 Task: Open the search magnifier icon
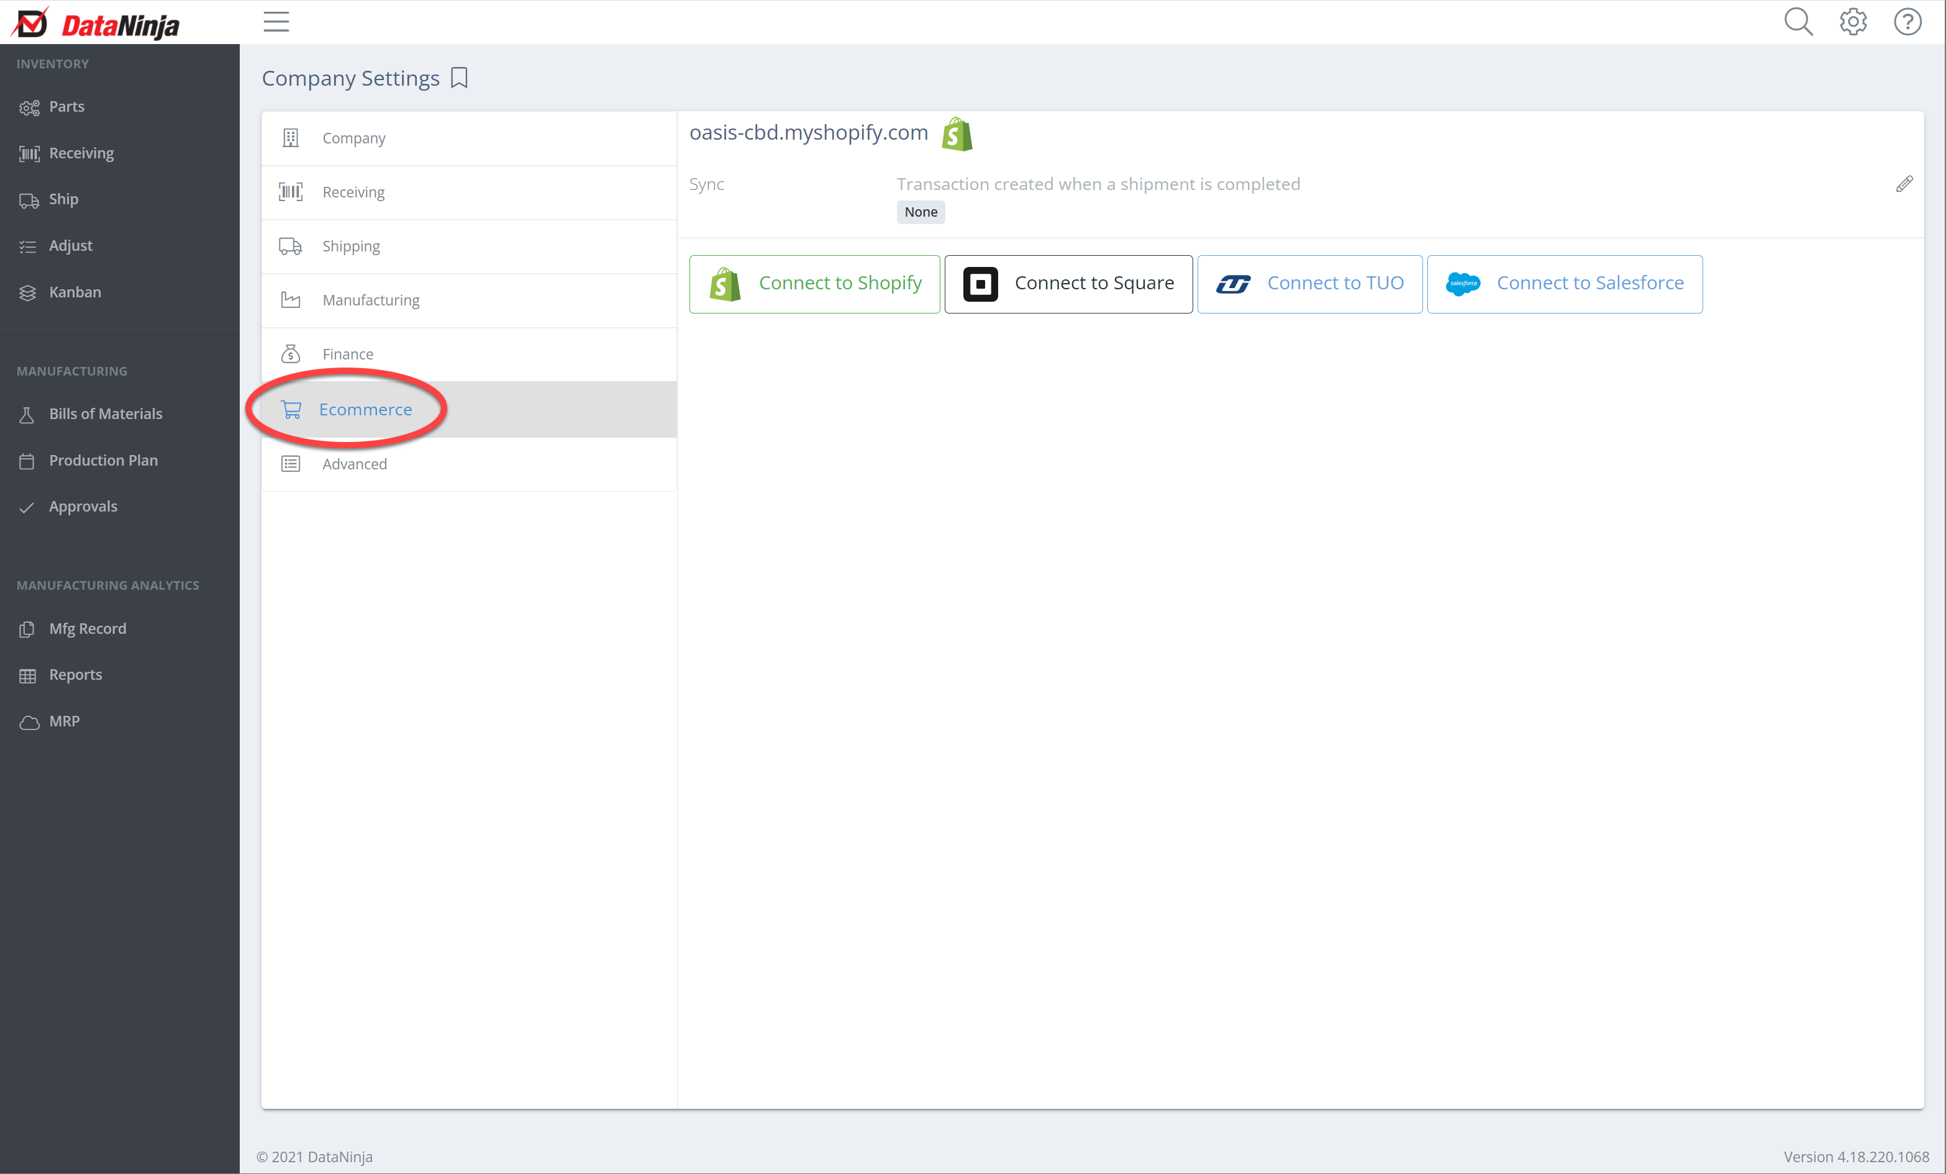(1798, 22)
